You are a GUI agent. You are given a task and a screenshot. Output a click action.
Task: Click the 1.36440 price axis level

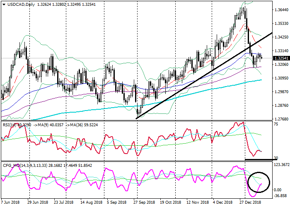281,10
